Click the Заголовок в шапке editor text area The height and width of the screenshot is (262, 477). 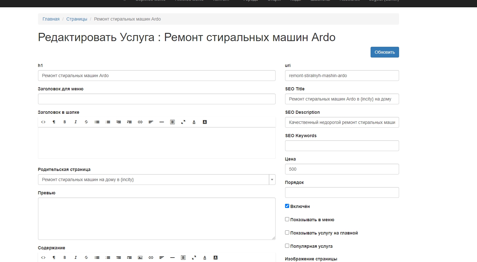(157, 143)
